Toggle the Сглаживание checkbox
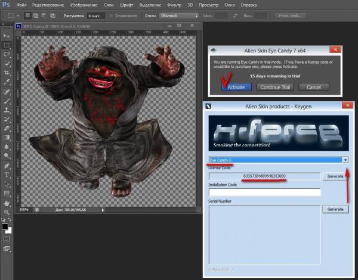The width and height of the screenshot is (358, 280). pyautogui.click(x=113, y=16)
